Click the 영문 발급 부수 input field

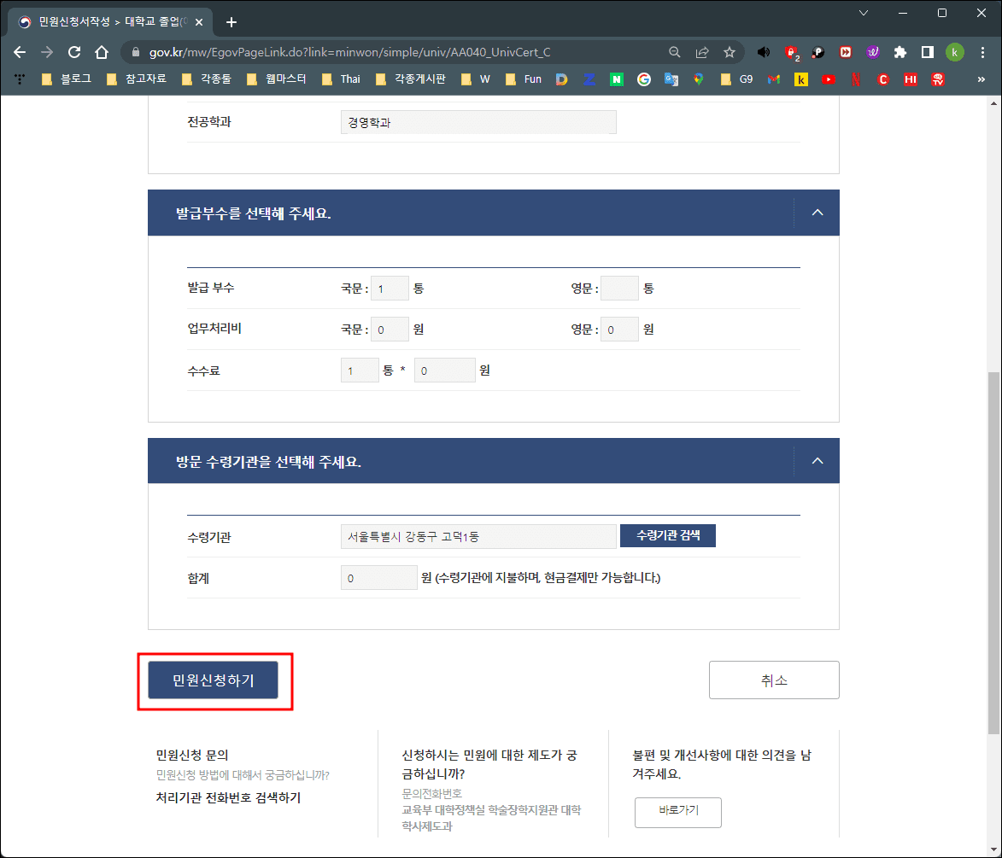tap(620, 288)
